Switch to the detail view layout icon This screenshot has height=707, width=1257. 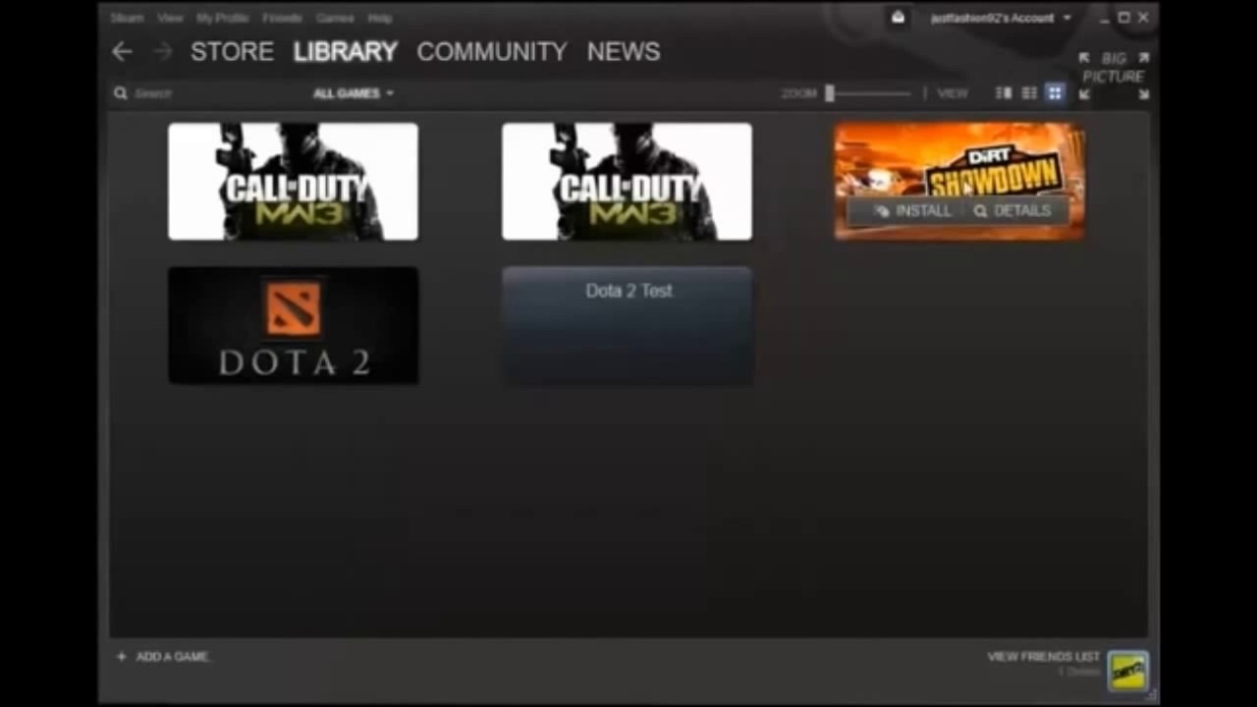1004,93
